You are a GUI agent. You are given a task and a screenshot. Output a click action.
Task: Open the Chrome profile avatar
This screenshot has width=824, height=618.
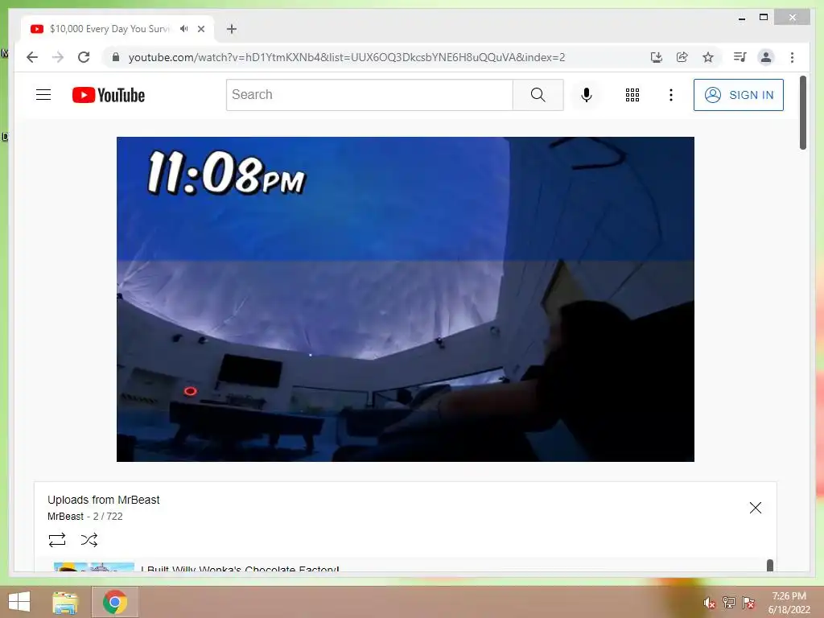point(766,57)
